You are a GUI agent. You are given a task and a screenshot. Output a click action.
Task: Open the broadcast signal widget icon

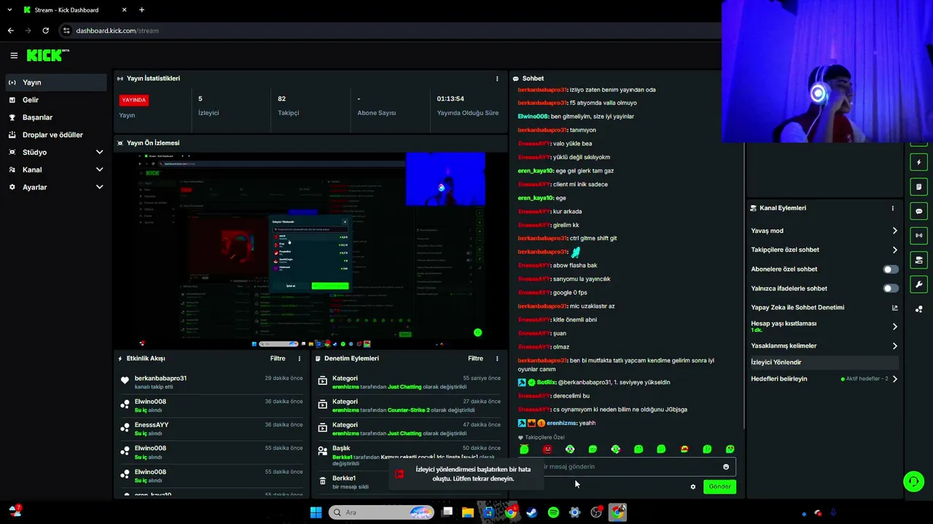point(918,235)
